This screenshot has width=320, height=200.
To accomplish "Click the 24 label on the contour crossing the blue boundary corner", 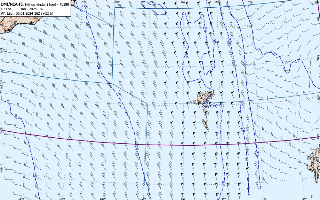I will click(x=99, y=67).
